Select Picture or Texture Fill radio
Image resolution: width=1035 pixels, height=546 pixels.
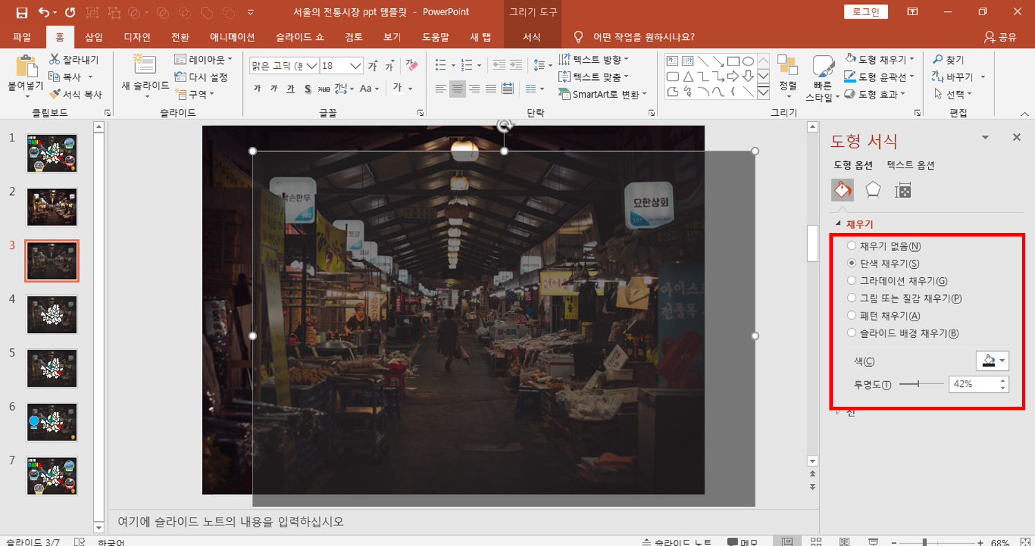[852, 299]
